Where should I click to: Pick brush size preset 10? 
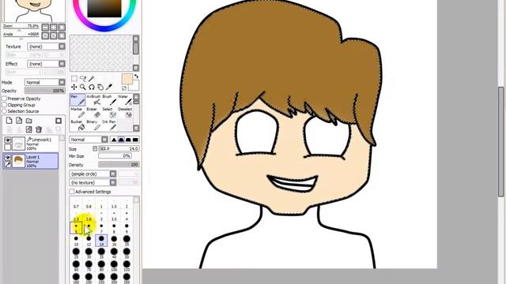point(76,241)
